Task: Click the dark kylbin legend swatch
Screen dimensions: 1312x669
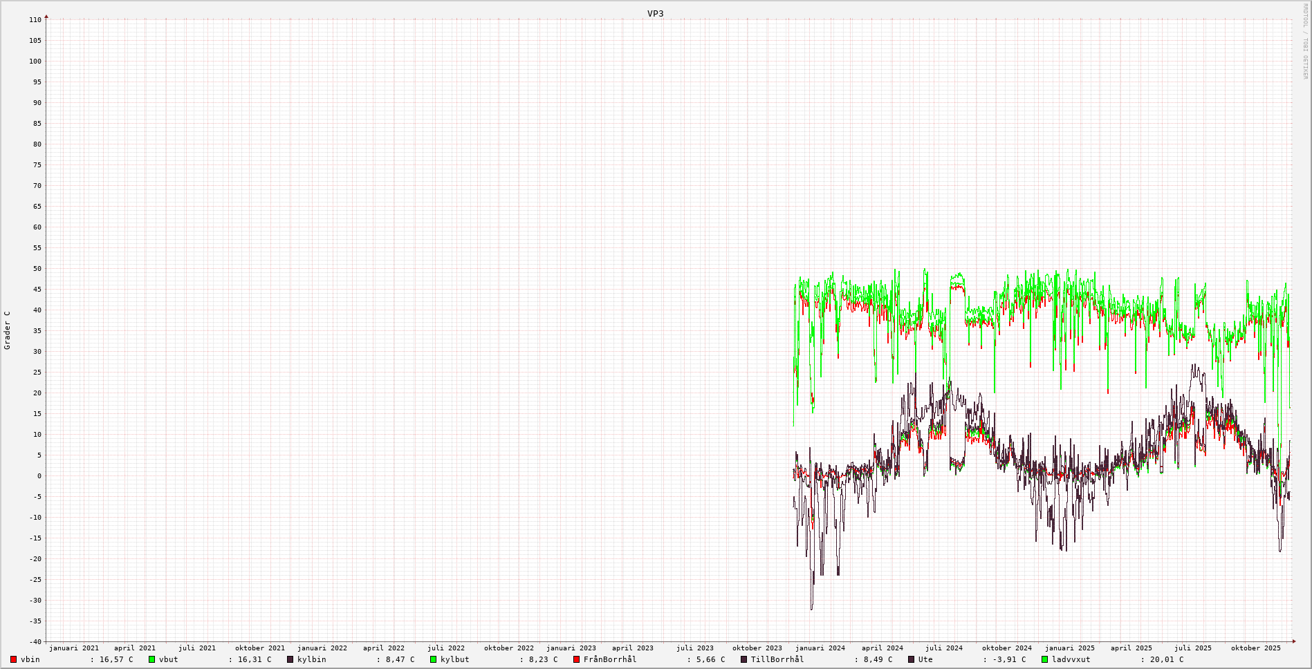Action: (290, 659)
